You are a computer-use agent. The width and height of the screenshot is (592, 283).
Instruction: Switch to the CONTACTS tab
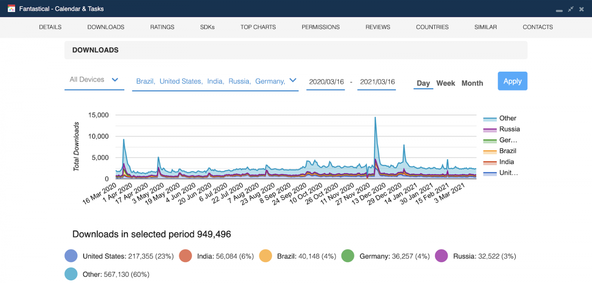click(537, 27)
